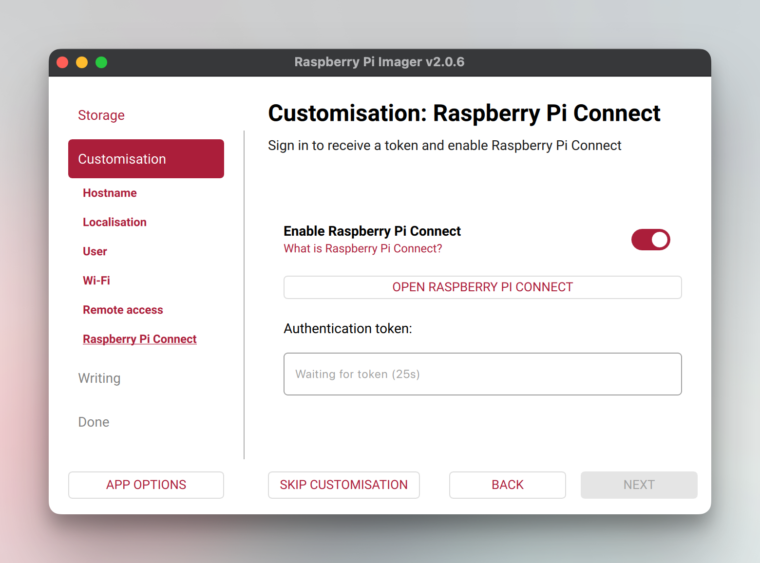This screenshot has width=760, height=563.
Task: Click the Enable Raspberry Pi Connect label
Action: [x=372, y=231]
